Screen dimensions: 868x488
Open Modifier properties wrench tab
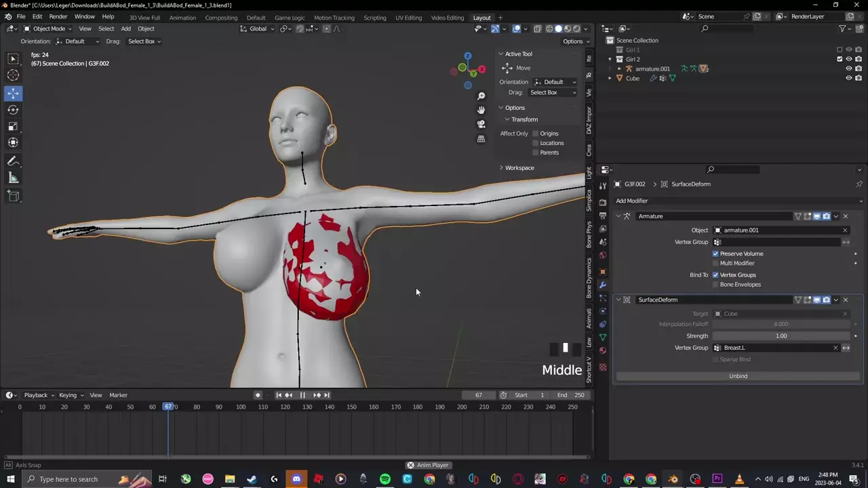click(602, 285)
